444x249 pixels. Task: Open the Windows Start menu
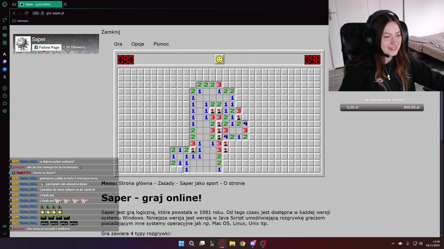point(181,243)
